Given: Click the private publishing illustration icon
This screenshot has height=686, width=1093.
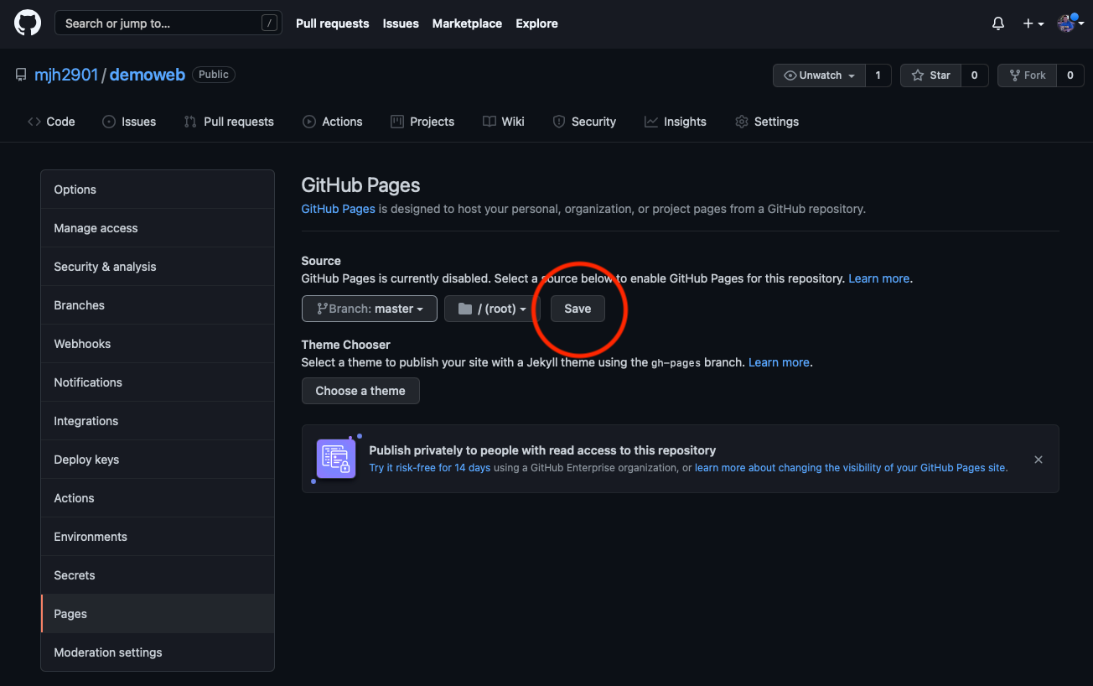Looking at the screenshot, I should point(336,458).
